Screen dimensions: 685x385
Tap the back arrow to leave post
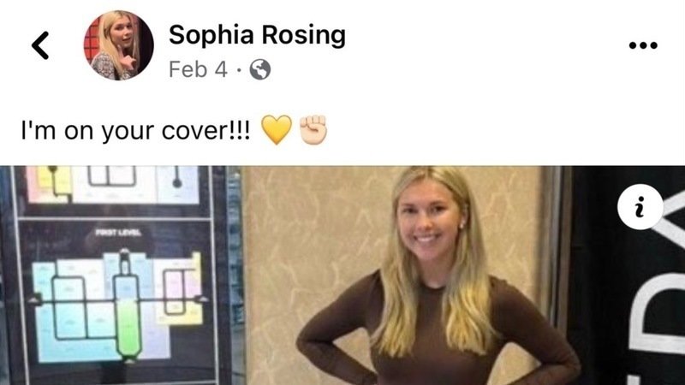click(40, 45)
